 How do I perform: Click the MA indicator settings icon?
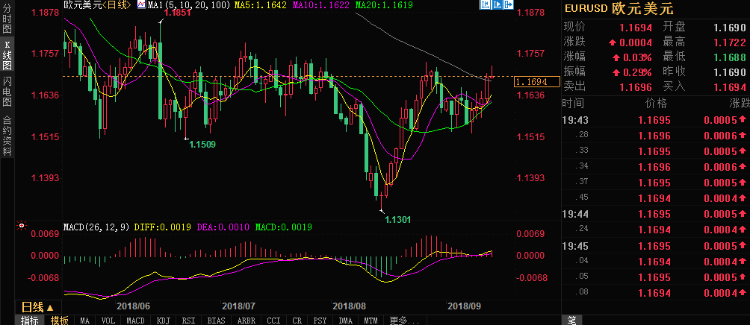tap(140, 4)
